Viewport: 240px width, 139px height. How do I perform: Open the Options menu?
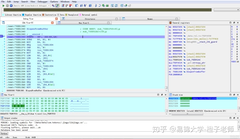pos(54,2)
